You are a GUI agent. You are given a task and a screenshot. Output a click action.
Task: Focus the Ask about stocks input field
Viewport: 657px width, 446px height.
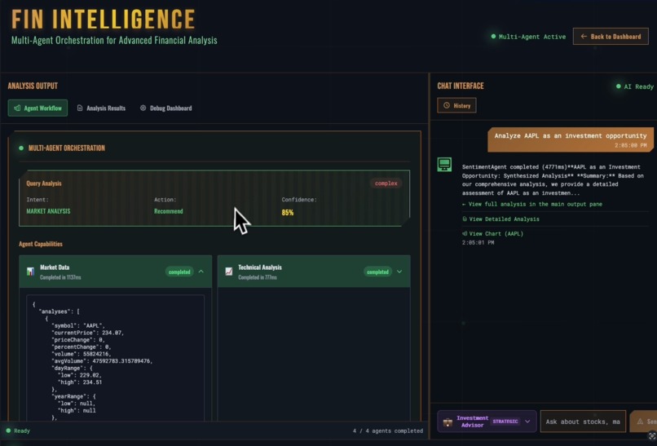(583, 422)
